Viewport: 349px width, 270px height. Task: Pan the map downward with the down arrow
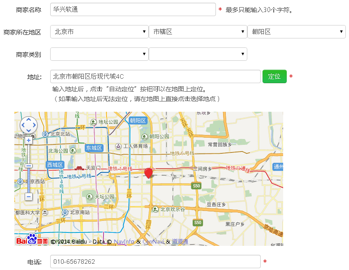[29, 131]
